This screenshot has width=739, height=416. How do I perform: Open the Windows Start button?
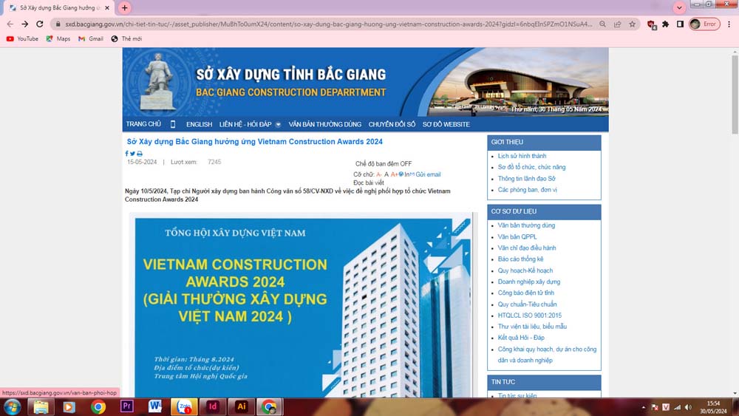coord(12,407)
